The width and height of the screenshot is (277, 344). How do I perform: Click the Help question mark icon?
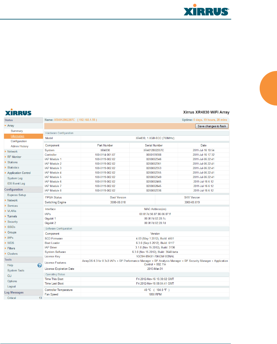pyautogui.click(x=39, y=265)
